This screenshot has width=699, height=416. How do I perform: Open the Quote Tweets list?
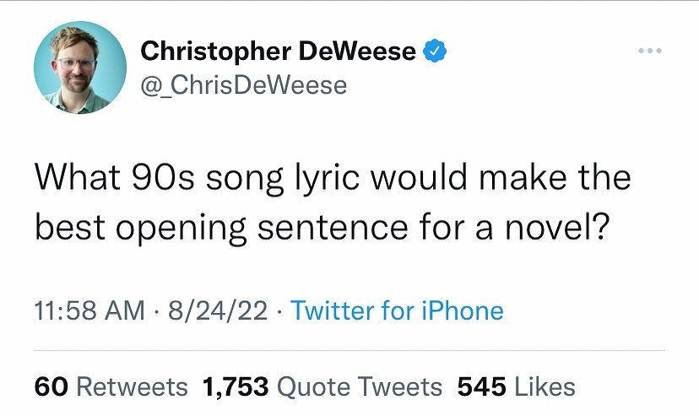pos(360,386)
